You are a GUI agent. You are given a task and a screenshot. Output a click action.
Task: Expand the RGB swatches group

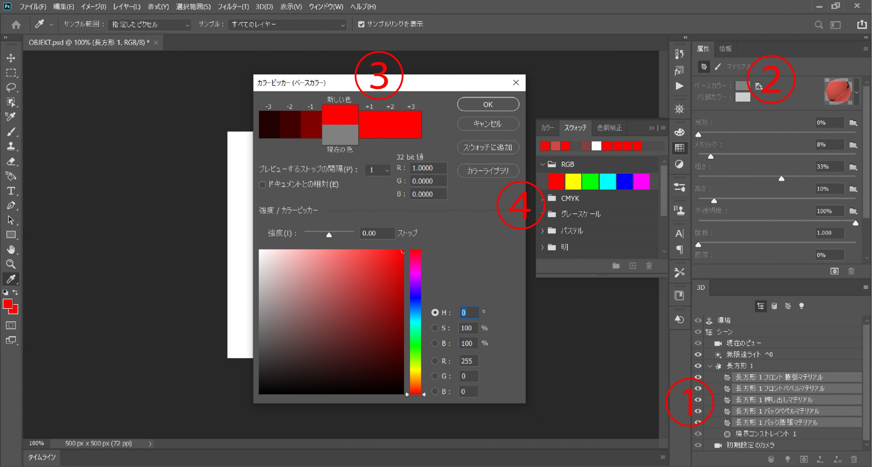pos(542,164)
